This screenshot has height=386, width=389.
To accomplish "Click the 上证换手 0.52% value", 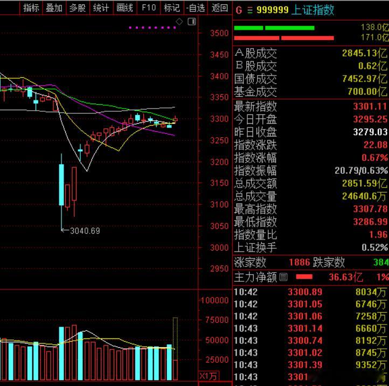I will coord(374,247).
